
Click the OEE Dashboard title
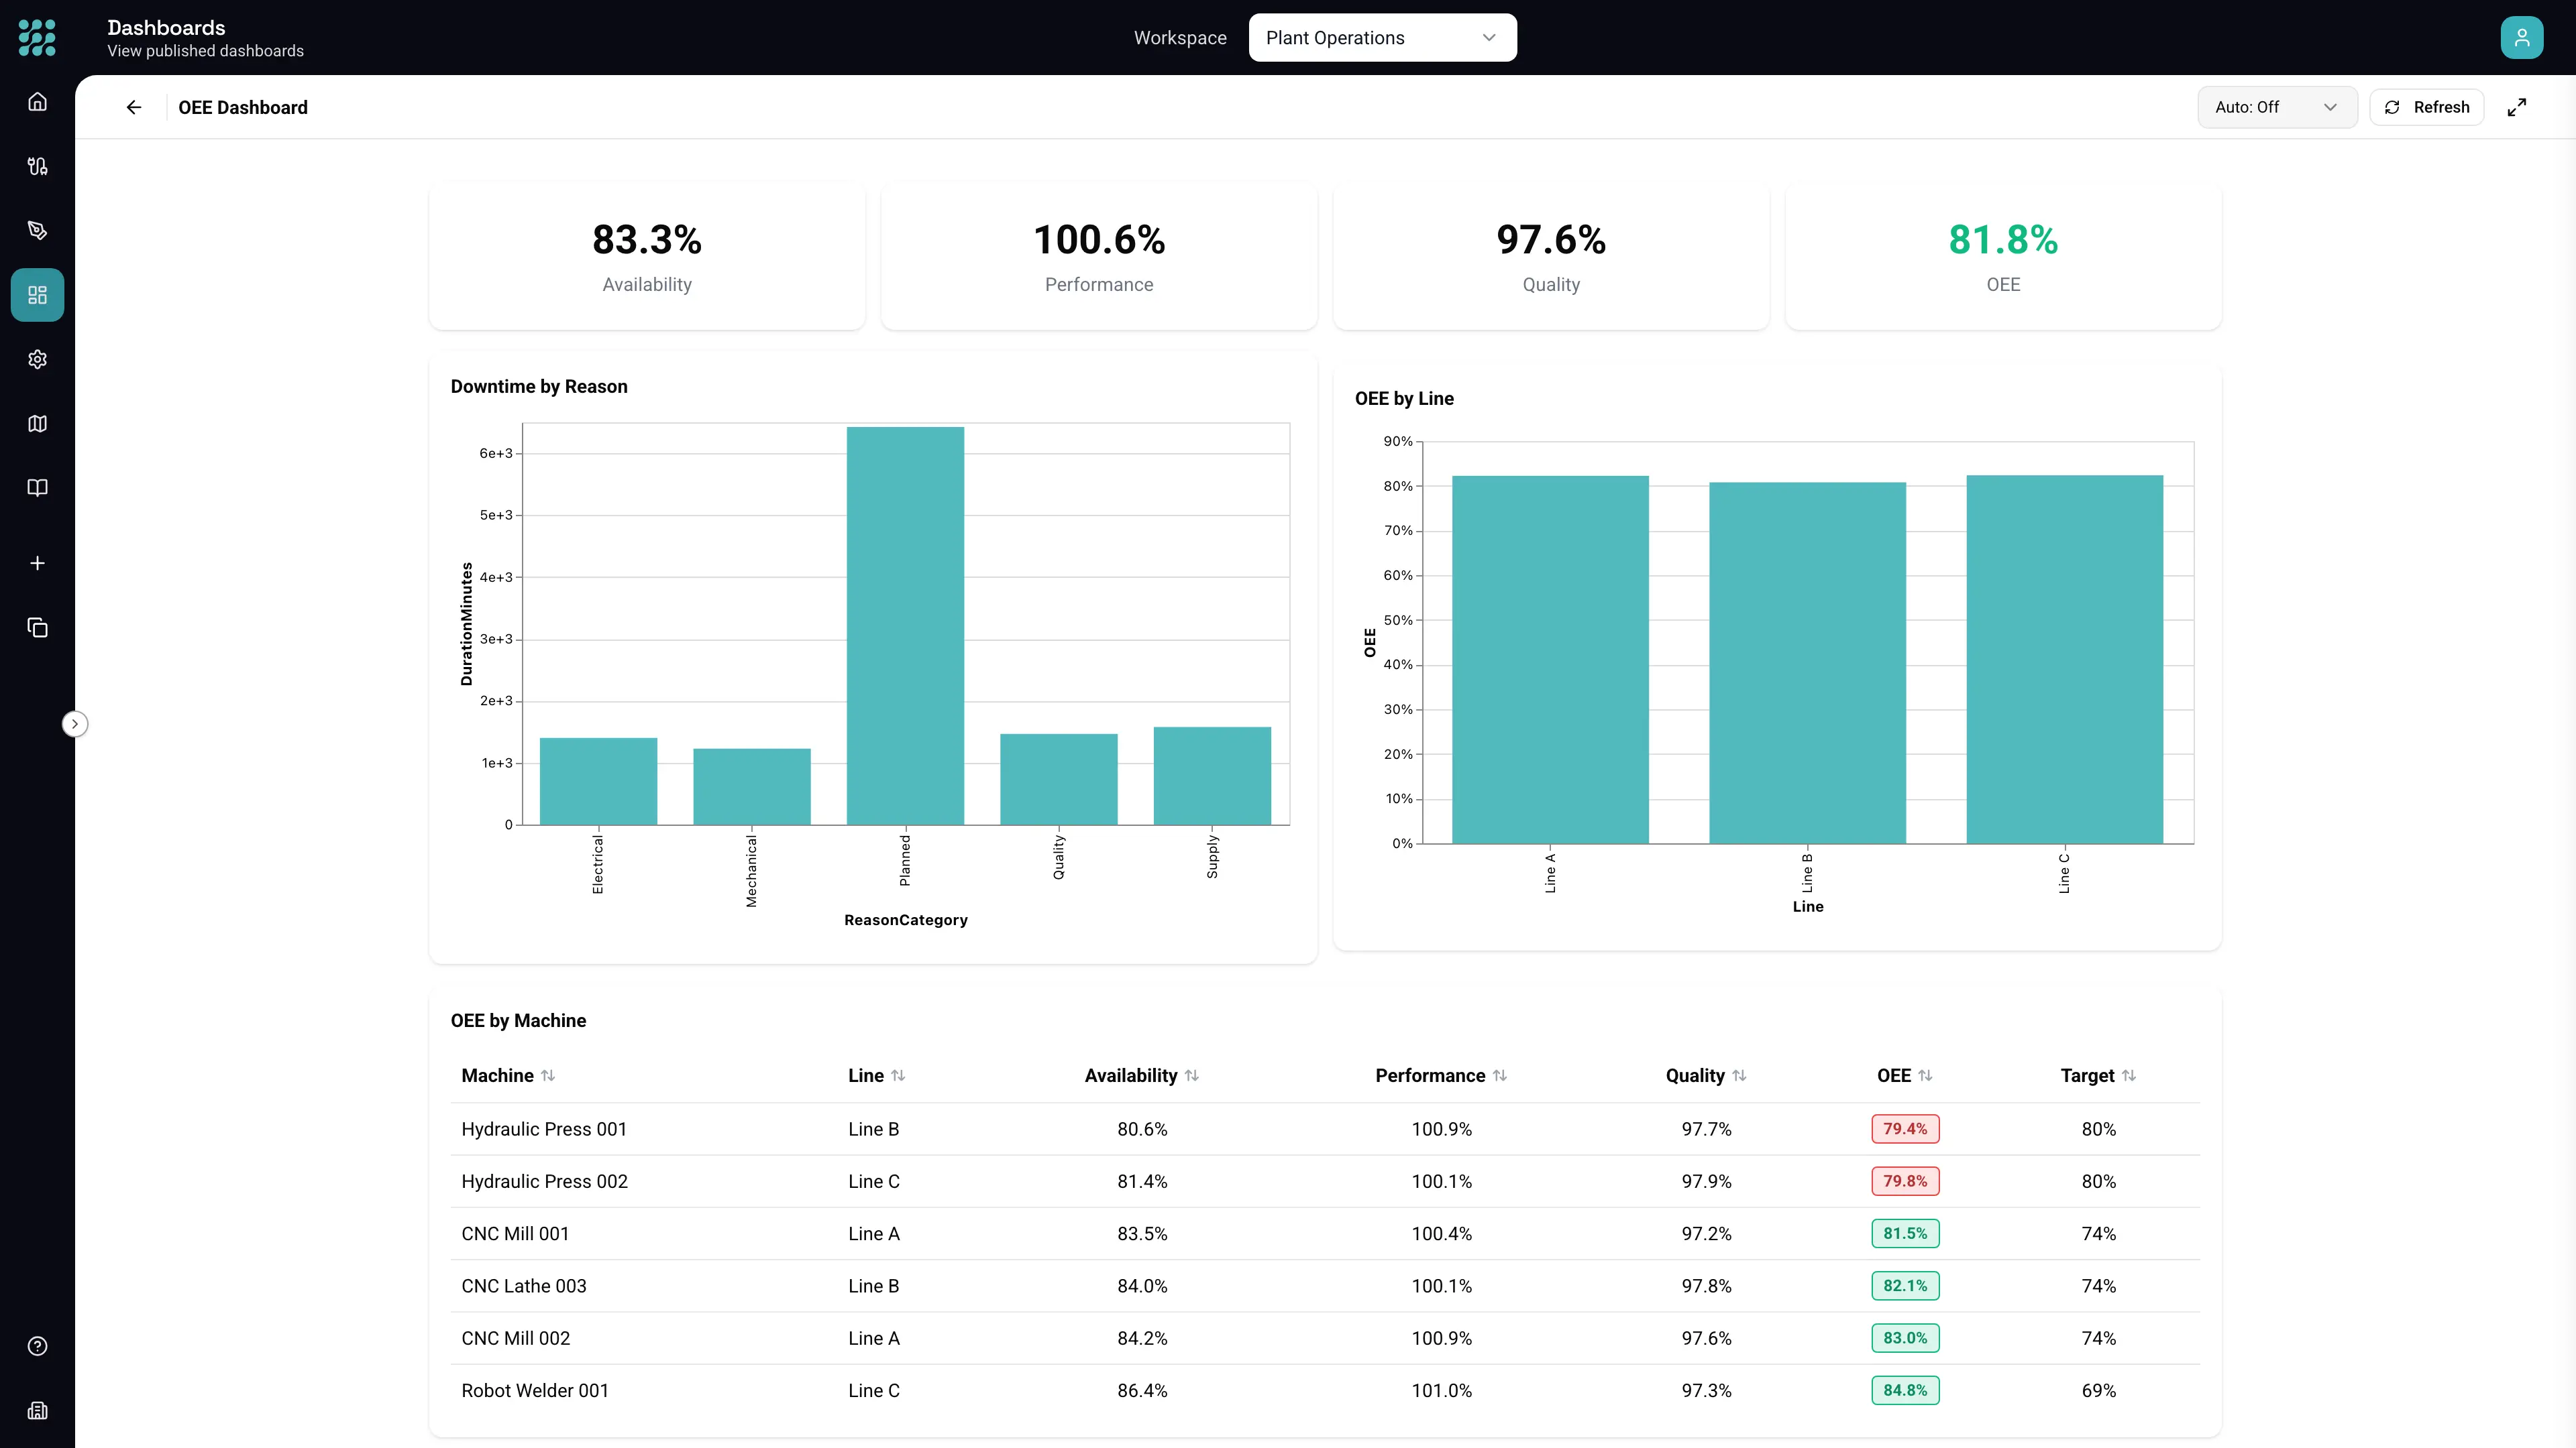point(243,107)
